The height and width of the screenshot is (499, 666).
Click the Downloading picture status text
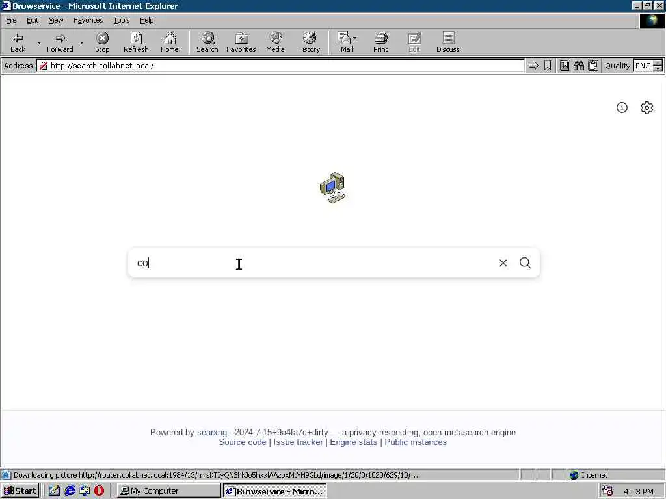pyautogui.click(x=216, y=475)
